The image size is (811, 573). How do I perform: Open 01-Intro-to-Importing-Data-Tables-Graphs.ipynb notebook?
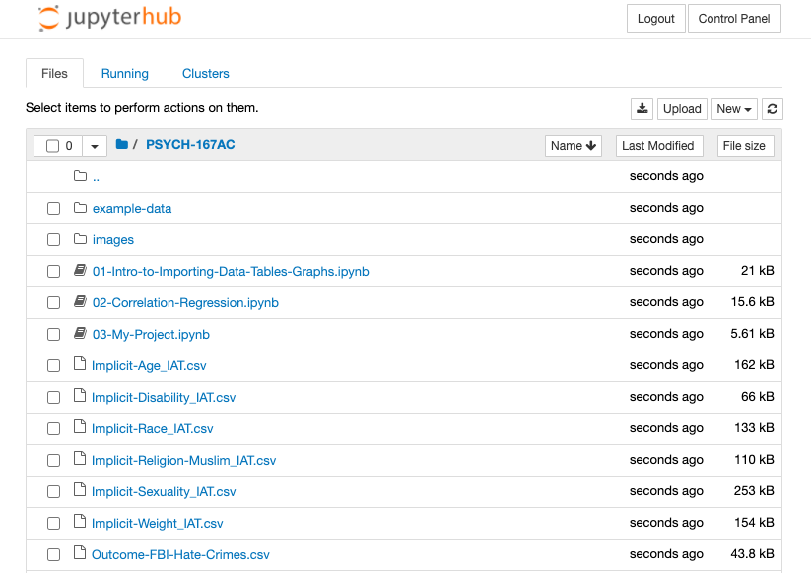point(231,271)
